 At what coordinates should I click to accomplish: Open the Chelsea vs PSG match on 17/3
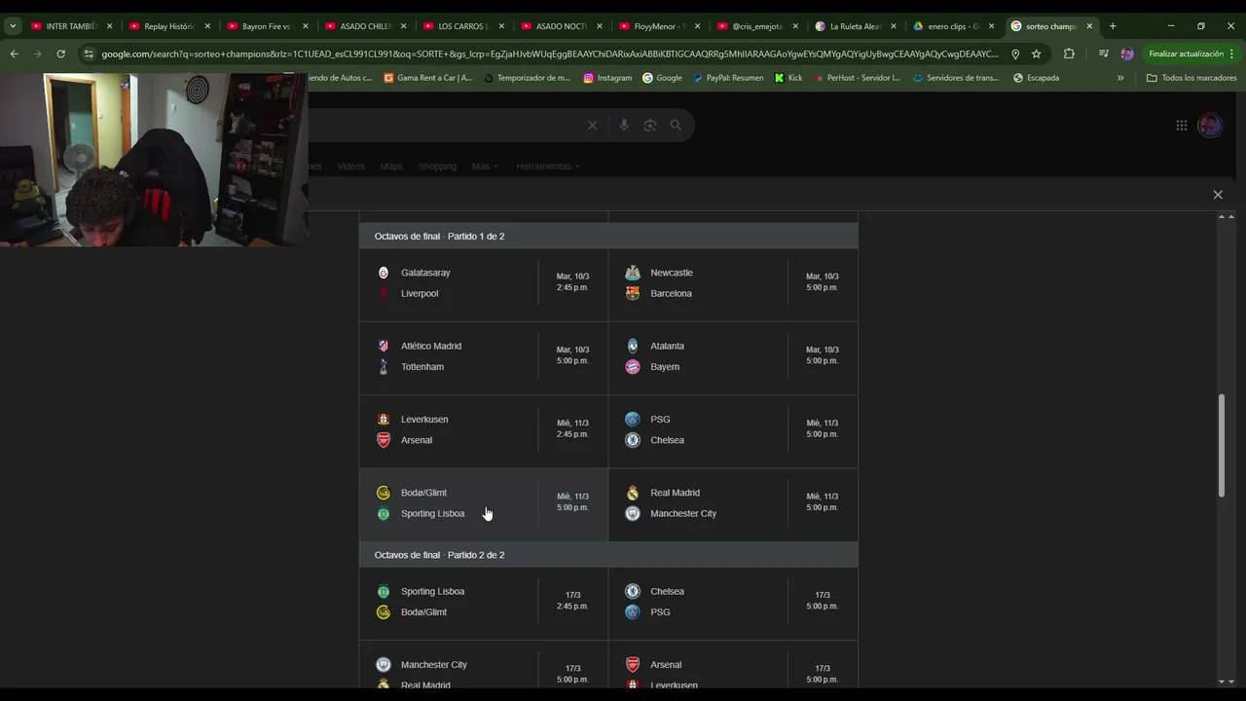pos(733,603)
